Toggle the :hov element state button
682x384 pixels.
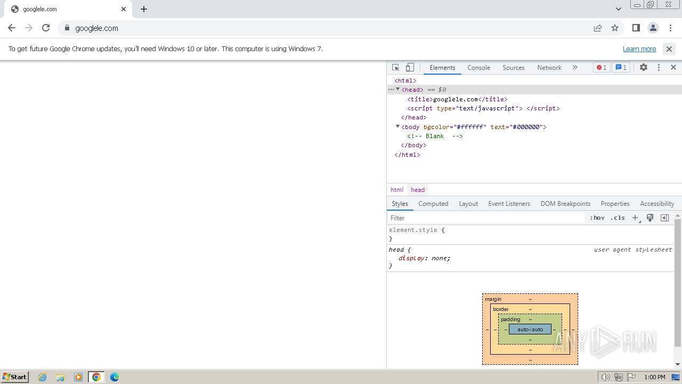click(x=597, y=218)
